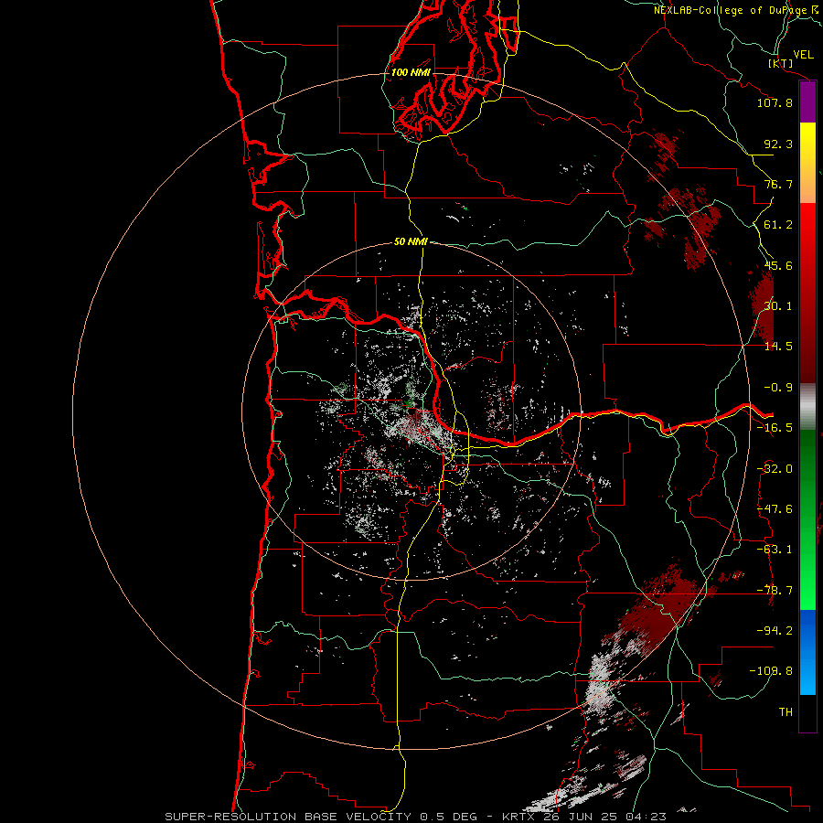Viewport: 823px width, 823px height.
Task: Click the -47.6 scale value
Action: [775, 509]
